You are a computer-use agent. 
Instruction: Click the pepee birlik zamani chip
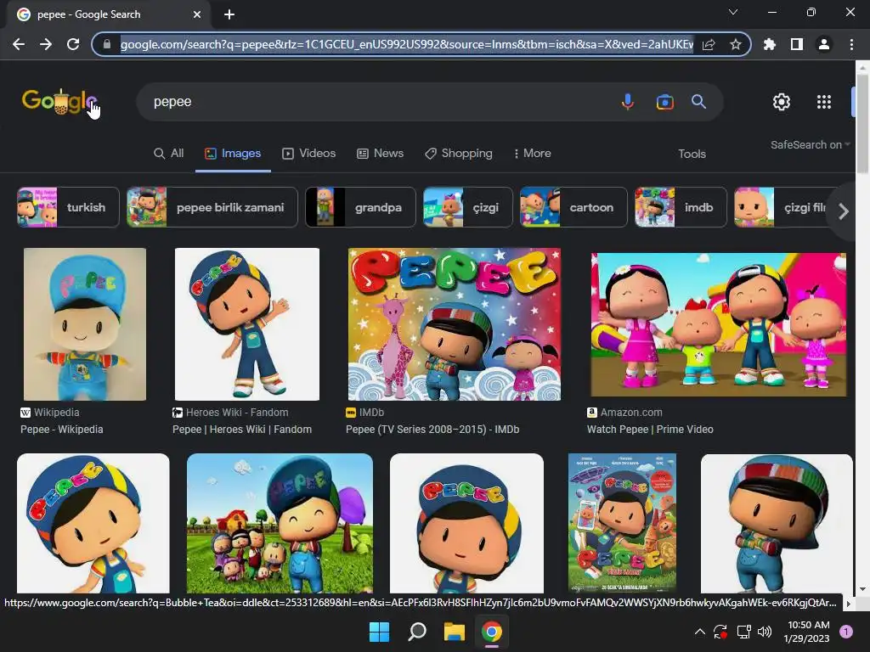click(212, 207)
